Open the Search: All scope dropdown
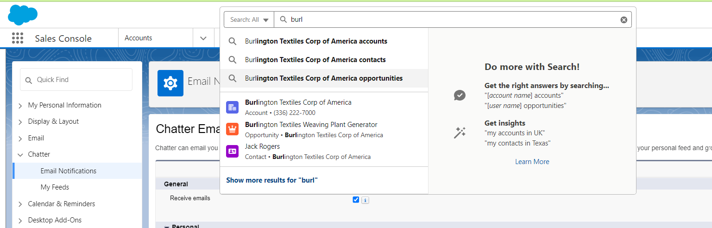The width and height of the screenshot is (712, 228). click(249, 19)
